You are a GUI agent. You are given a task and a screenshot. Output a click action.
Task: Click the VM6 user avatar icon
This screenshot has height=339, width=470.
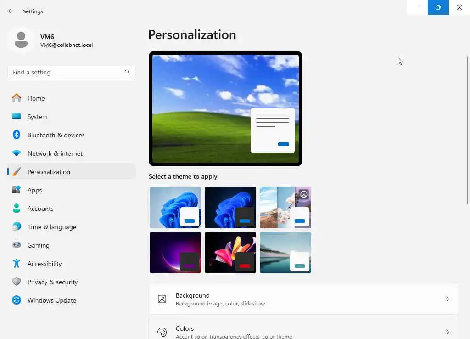[x=21, y=40]
